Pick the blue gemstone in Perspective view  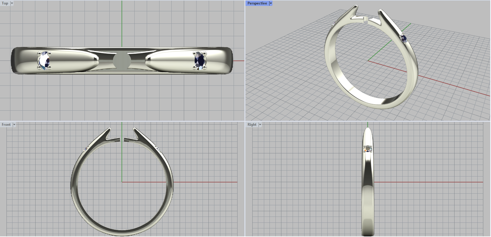tap(404, 38)
